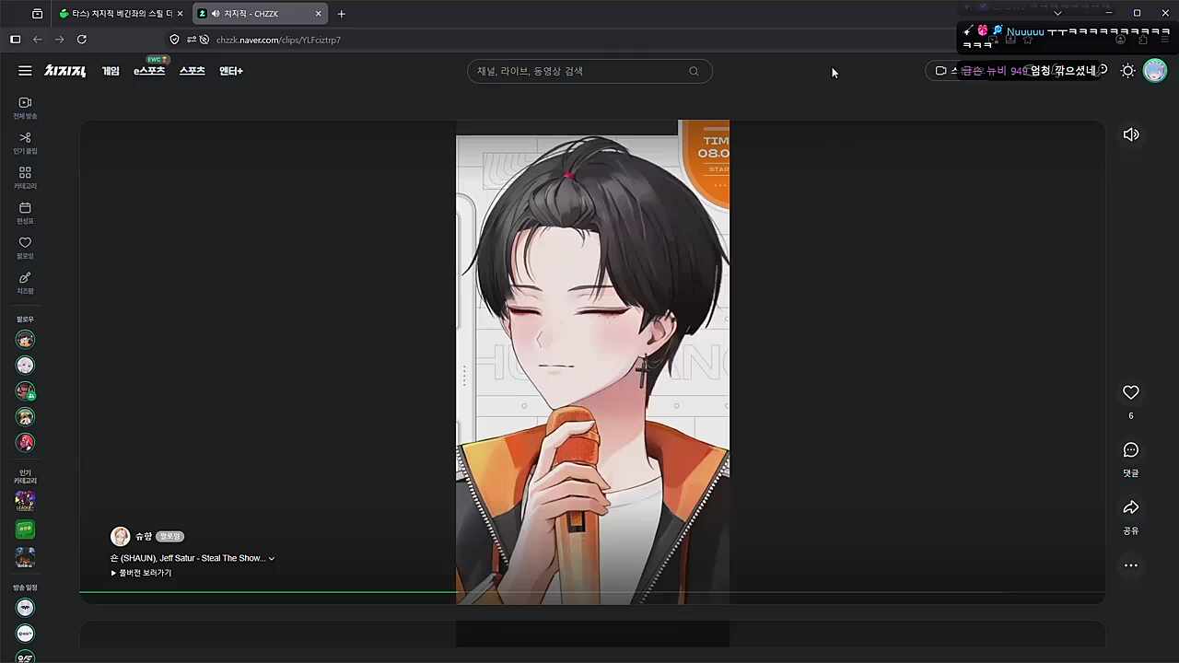Image resolution: width=1179 pixels, height=663 pixels.
Task: Open the three-dot more options for clip
Action: click(x=1131, y=565)
